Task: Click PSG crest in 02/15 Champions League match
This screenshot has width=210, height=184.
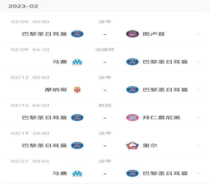Action: 77,118
